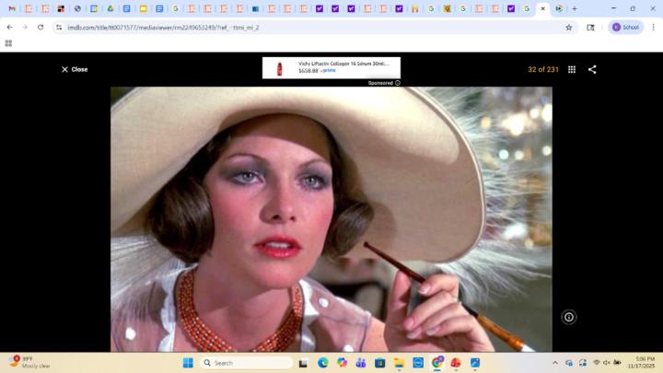This screenshot has width=663, height=373.
Task: Show hidden system tray icons
Action: (x=554, y=363)
